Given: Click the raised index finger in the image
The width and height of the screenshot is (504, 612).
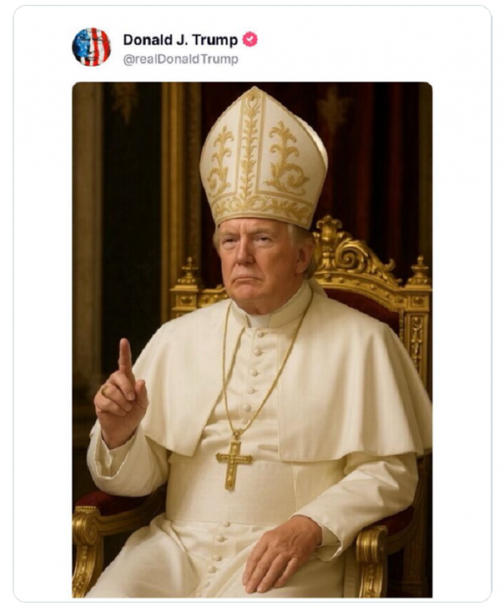Looking at the screenshot, I should coord(126,361).
